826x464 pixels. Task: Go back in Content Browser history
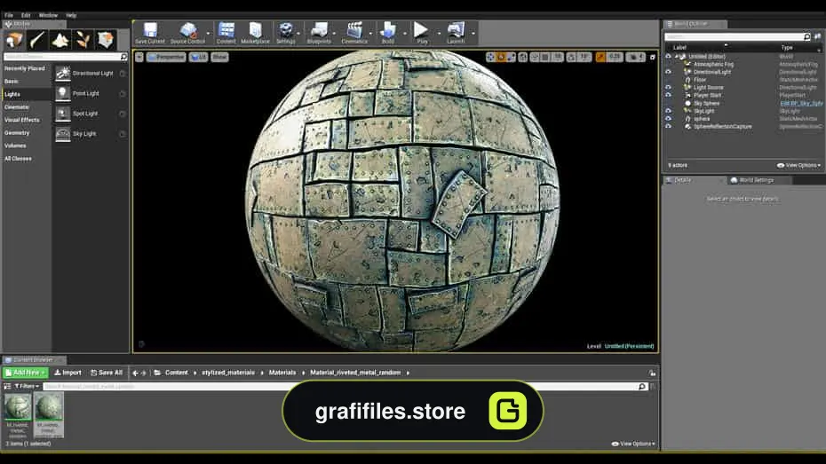(x=135, y=373)
